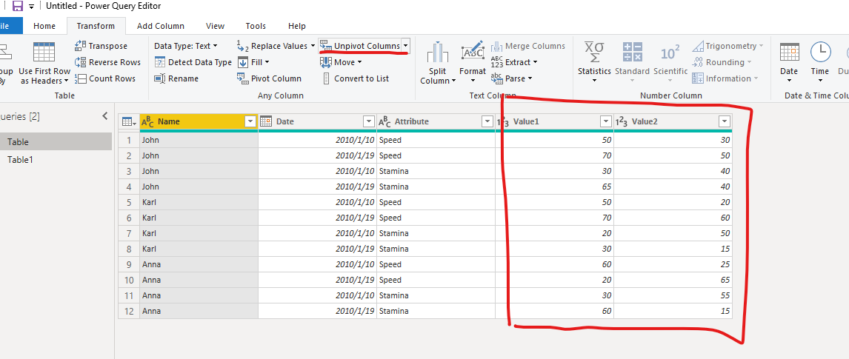
Task: Click cell 'Karl' in row 5
Action: click(x=199, y=202)
